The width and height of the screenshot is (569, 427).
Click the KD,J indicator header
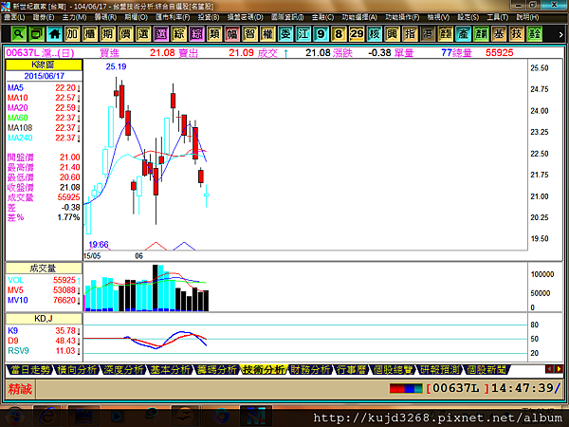tap(44, 319)
